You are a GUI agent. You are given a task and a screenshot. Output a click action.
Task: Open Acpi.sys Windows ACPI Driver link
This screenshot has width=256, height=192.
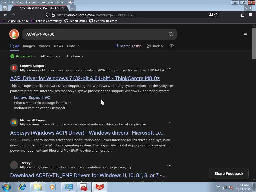click(x=87, y=133)
